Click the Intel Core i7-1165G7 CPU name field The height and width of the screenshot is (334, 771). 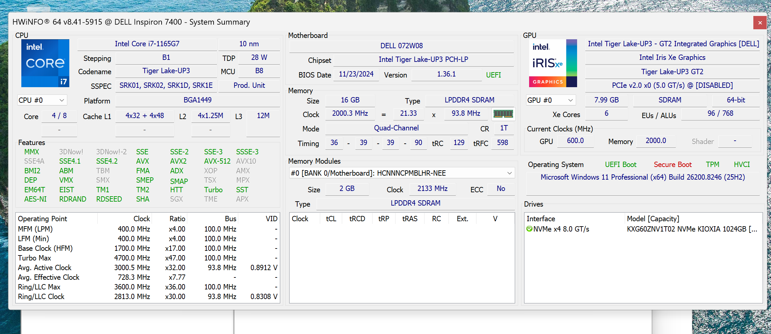(x=147, y=44)
